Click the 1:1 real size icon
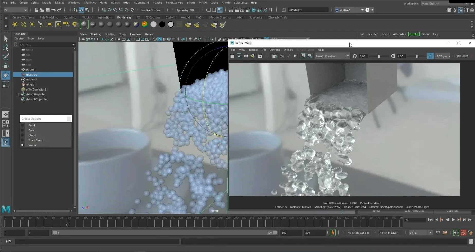The height and width of the screenshot is (252, 475). [296, 56]
